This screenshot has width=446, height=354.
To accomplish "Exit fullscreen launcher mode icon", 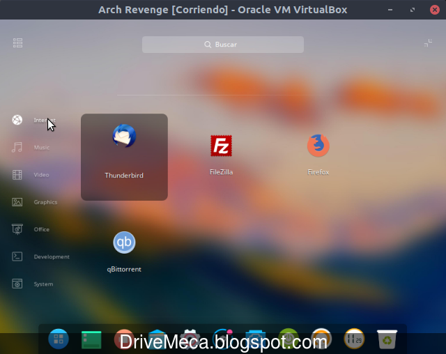I will click(428, 43).
